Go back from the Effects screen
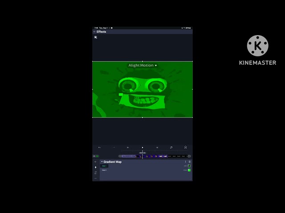Image resolution: width=285 pixels, height=213 pixels. tap(94, 32)
